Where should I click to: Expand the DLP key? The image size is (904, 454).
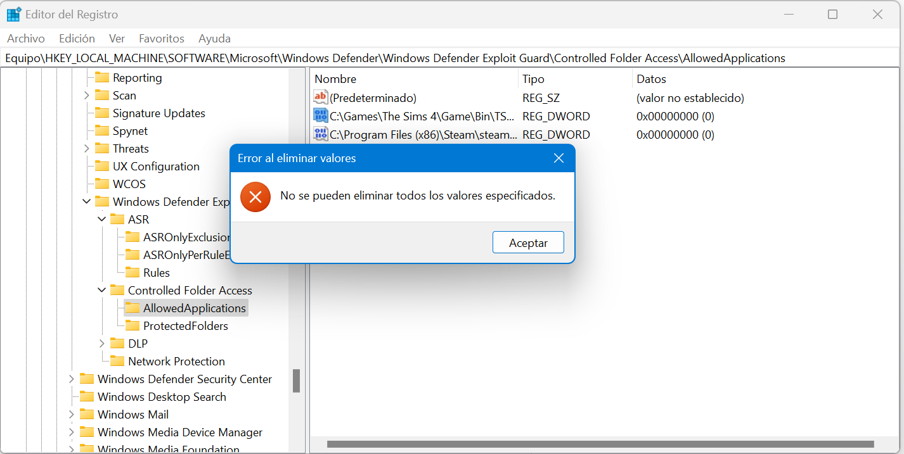point(102,344)
